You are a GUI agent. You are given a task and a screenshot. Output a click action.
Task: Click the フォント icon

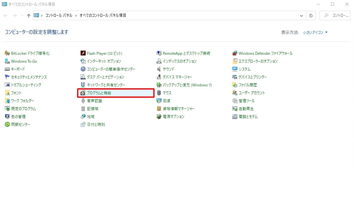(7, 93)
